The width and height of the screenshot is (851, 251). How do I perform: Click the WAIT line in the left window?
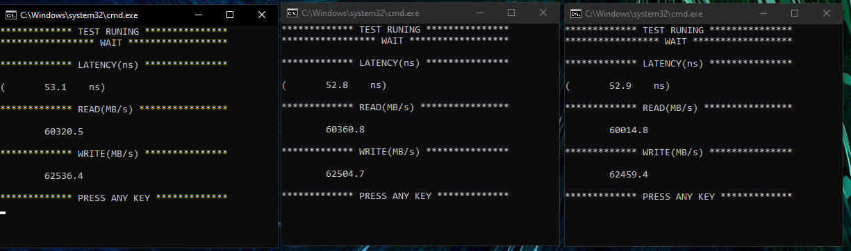[x=111, y=43]
